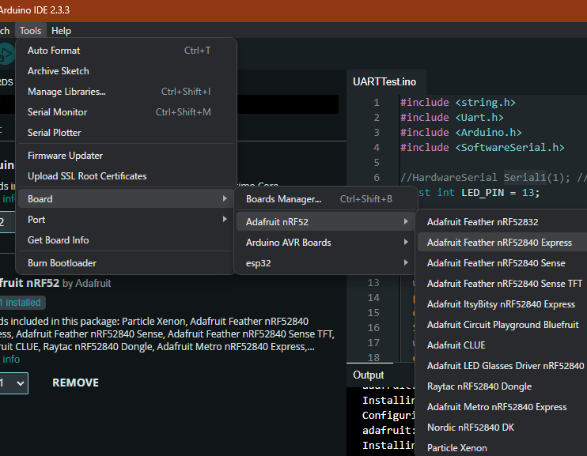Click code line 4 include SoftwareSerial.h
This screenshot has height=456, width=587.
(x=483, y=147)
